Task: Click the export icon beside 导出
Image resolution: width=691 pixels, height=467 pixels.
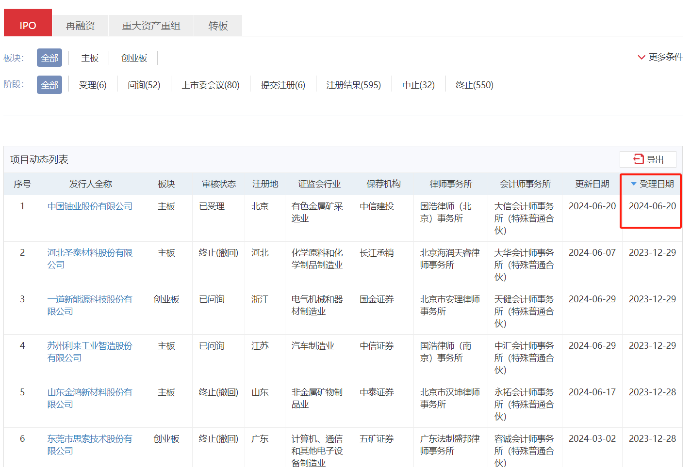Action: tap(638, 159)
